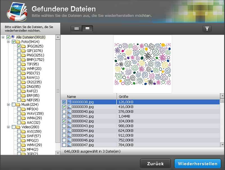Select the AAC(32) tree item
The image size is (225, 170).
tap(33, 123)
